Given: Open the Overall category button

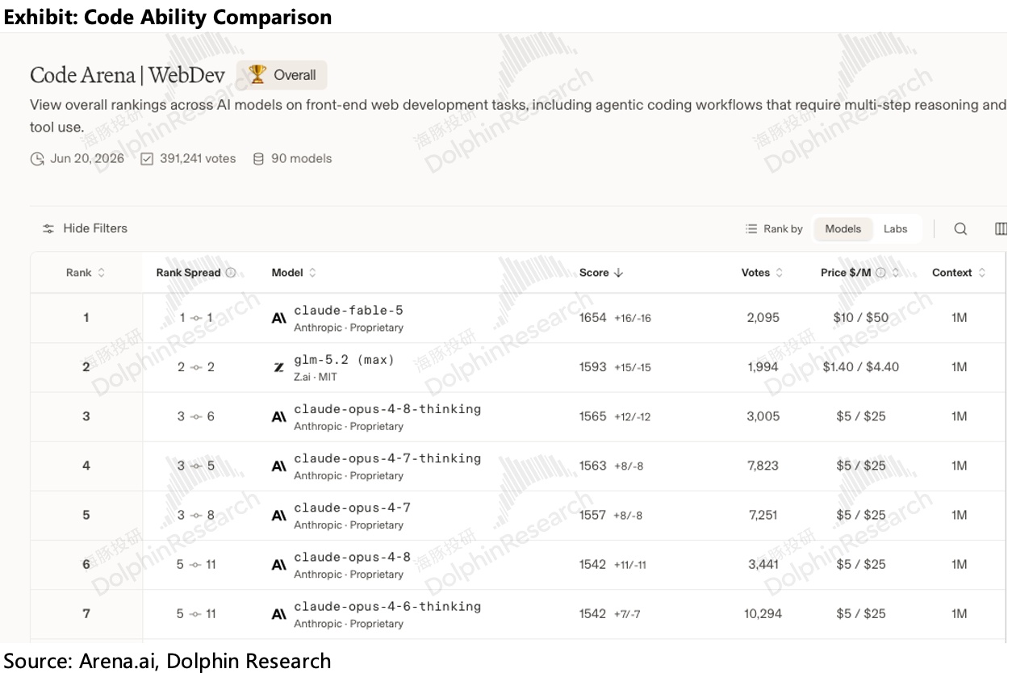Looking at the screenshot, I should click(282, 75).
